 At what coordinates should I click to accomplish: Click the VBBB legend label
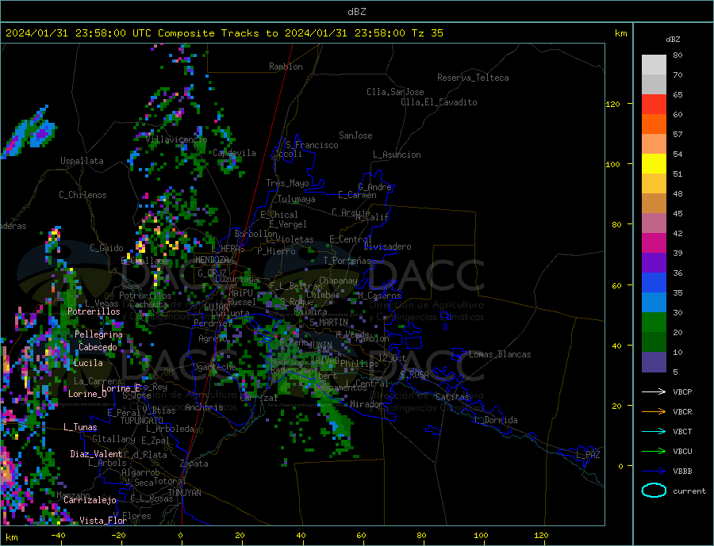(682, 471)
